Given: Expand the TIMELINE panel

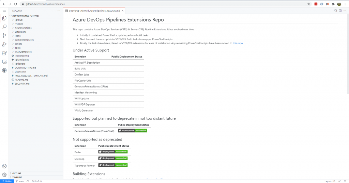Looking at the screenshot, I should 36,177.
